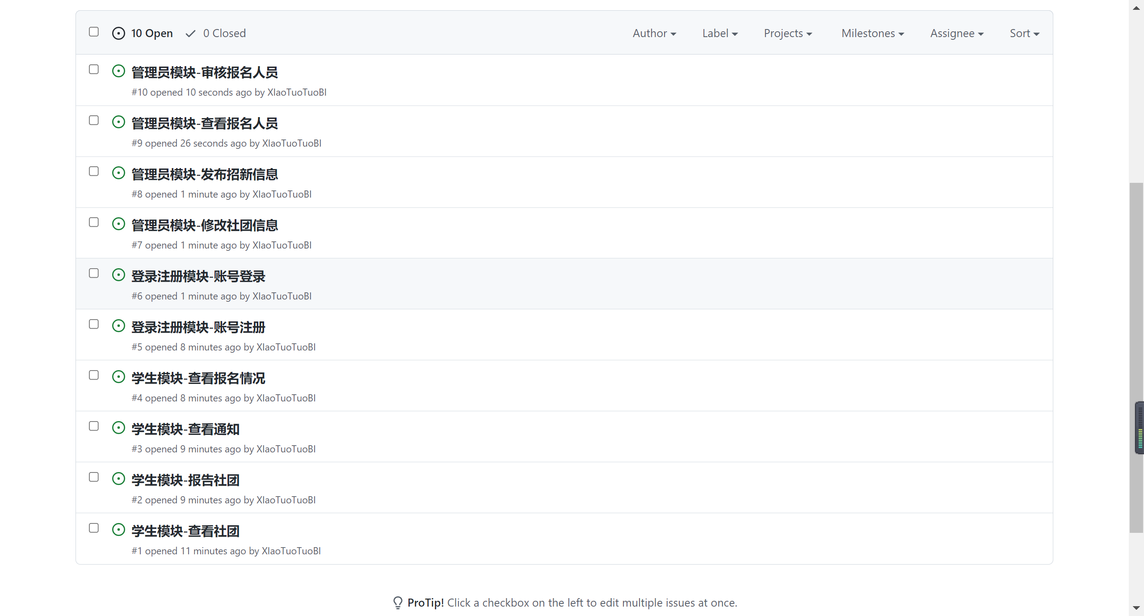The width and height of the screenshot is (1144, 616).
Task: Open issue 管理员模块-审核报名人员
Action: [205, 72]
